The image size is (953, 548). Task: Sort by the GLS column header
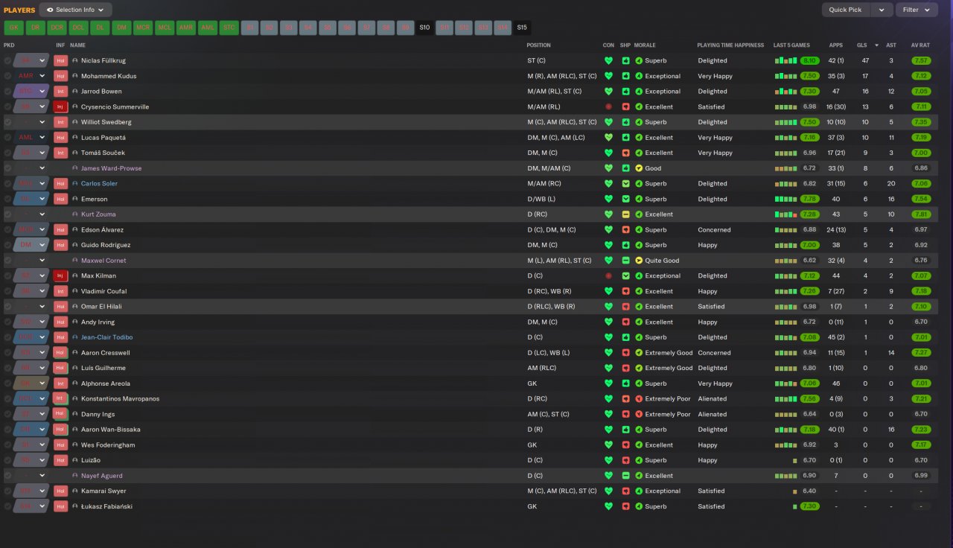point(862,45)
